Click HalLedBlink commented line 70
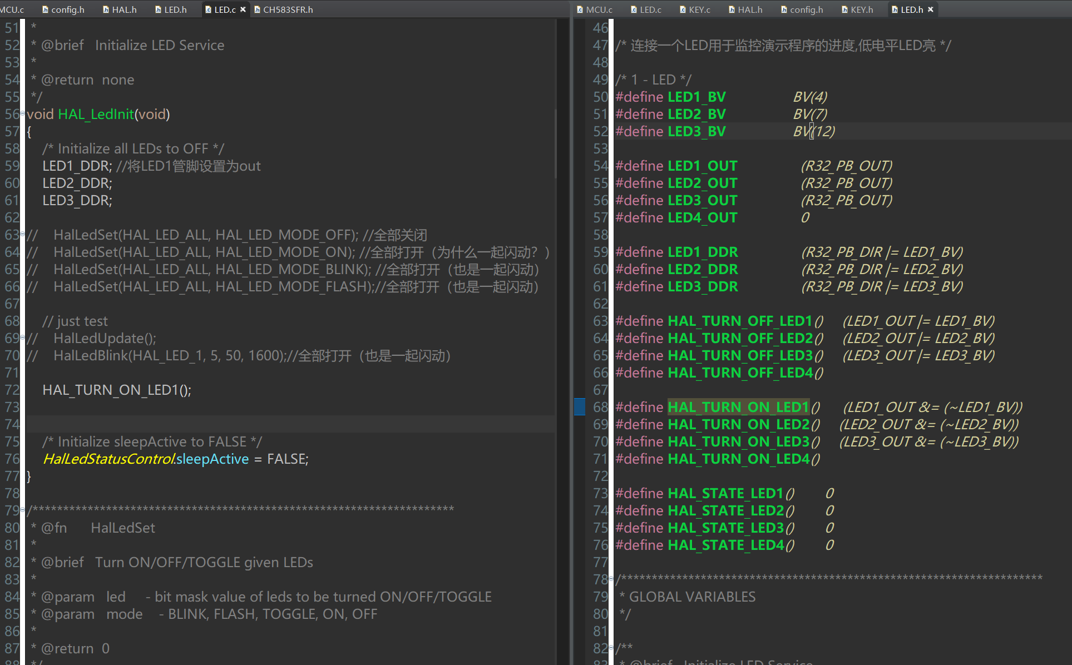The height and width of the screenshot is (665, 1072). (239, 355)
